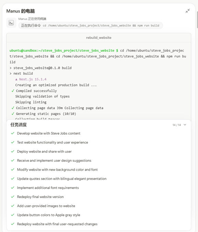Click the executing command pill showing npm run build

coord(90,25)
